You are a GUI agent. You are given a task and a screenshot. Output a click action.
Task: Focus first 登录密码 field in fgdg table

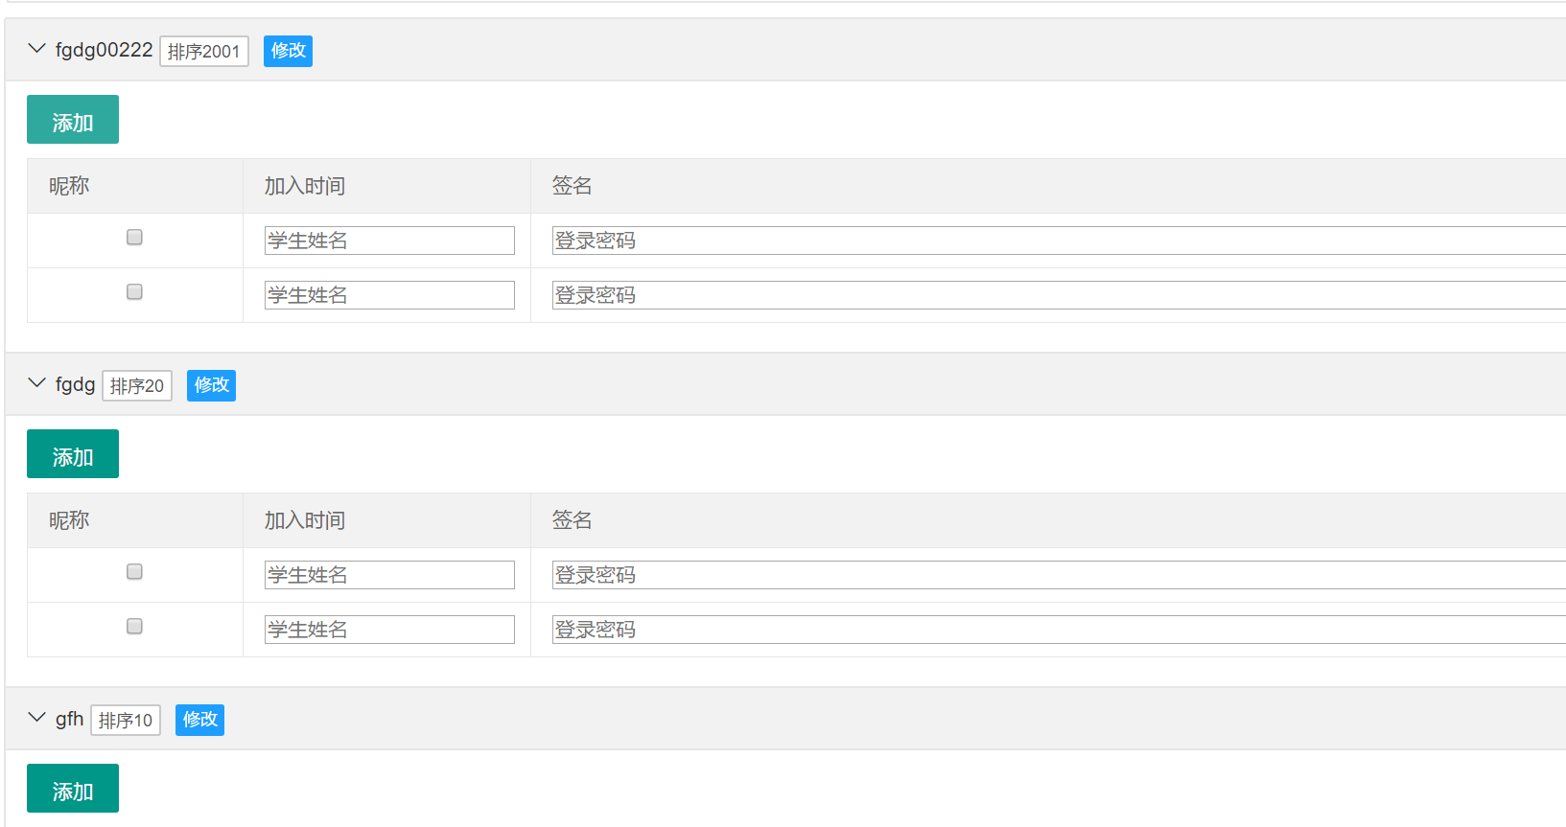[1059, 575]
